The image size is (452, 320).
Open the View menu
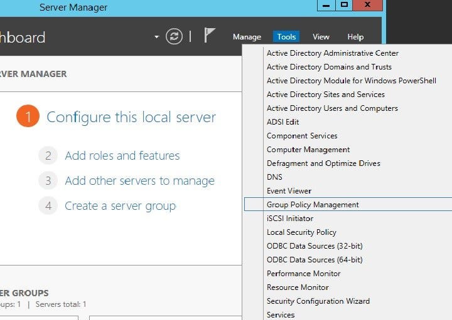(321, 37)
